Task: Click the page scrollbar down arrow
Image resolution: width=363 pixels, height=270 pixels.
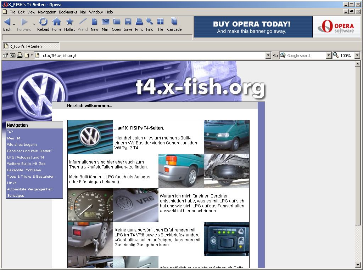Action: point(358,265)
